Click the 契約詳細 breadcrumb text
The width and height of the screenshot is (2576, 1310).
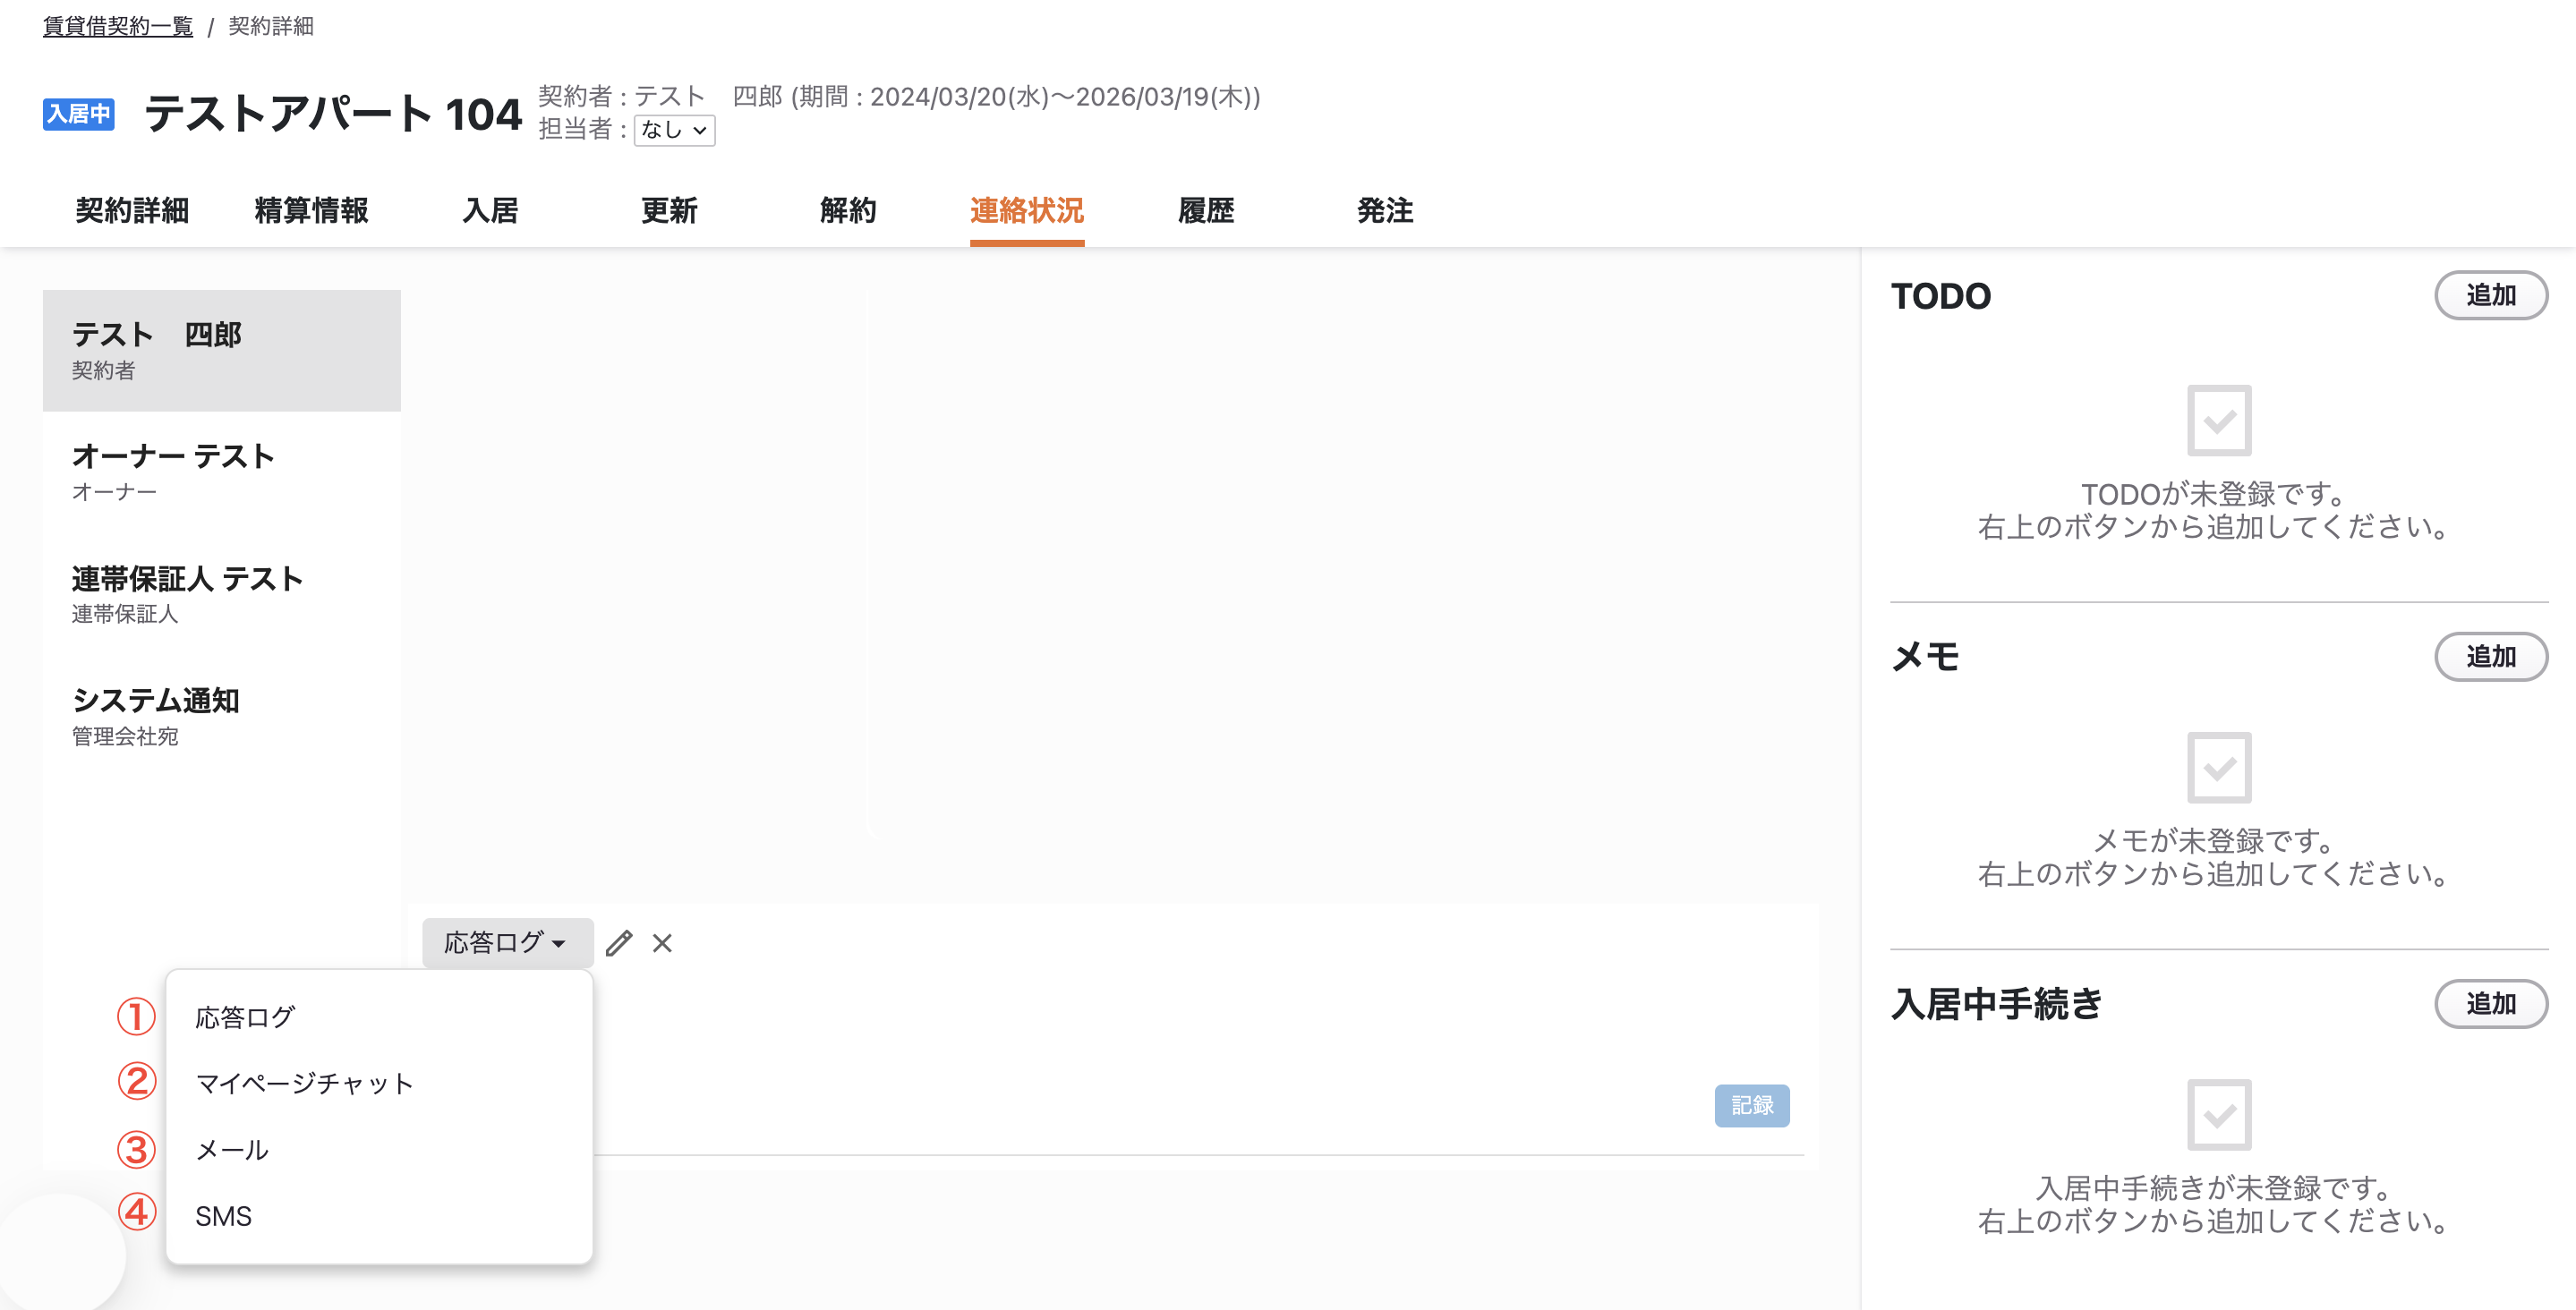click(x=271, y=26)
